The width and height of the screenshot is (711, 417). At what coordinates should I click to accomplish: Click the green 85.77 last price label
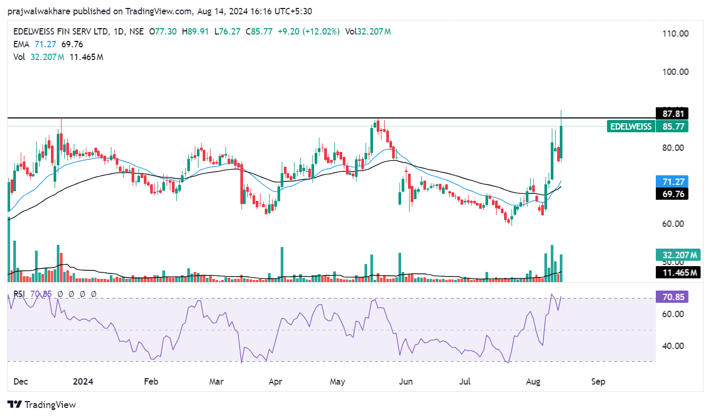coord(672,126)
